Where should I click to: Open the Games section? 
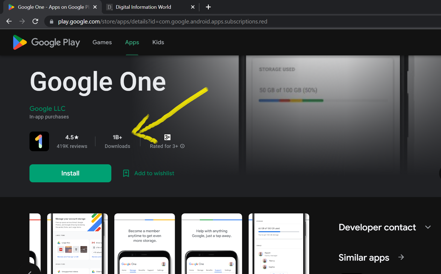[102, 42]
